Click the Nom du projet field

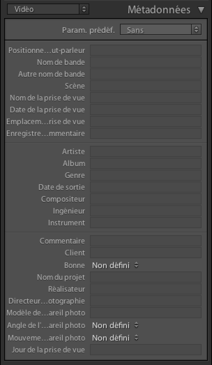point(146,277)
